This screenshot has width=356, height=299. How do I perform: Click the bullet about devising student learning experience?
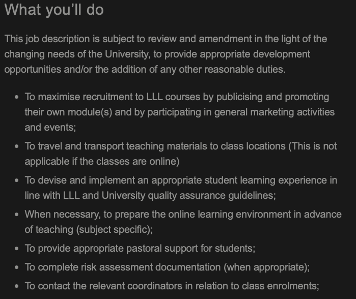click(181, 188)
